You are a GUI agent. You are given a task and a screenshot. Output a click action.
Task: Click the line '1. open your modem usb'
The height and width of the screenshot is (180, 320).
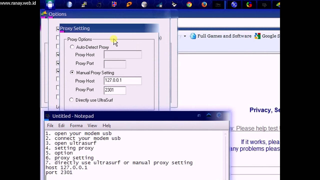(78, 133)
